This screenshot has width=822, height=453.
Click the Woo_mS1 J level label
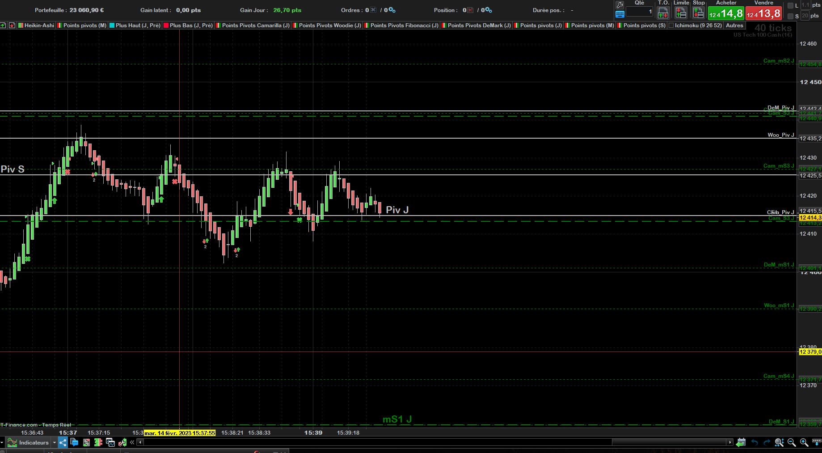click(x=779, y=305)
